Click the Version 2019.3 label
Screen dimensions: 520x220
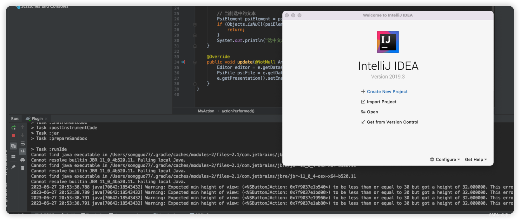[x=388, y=77]
